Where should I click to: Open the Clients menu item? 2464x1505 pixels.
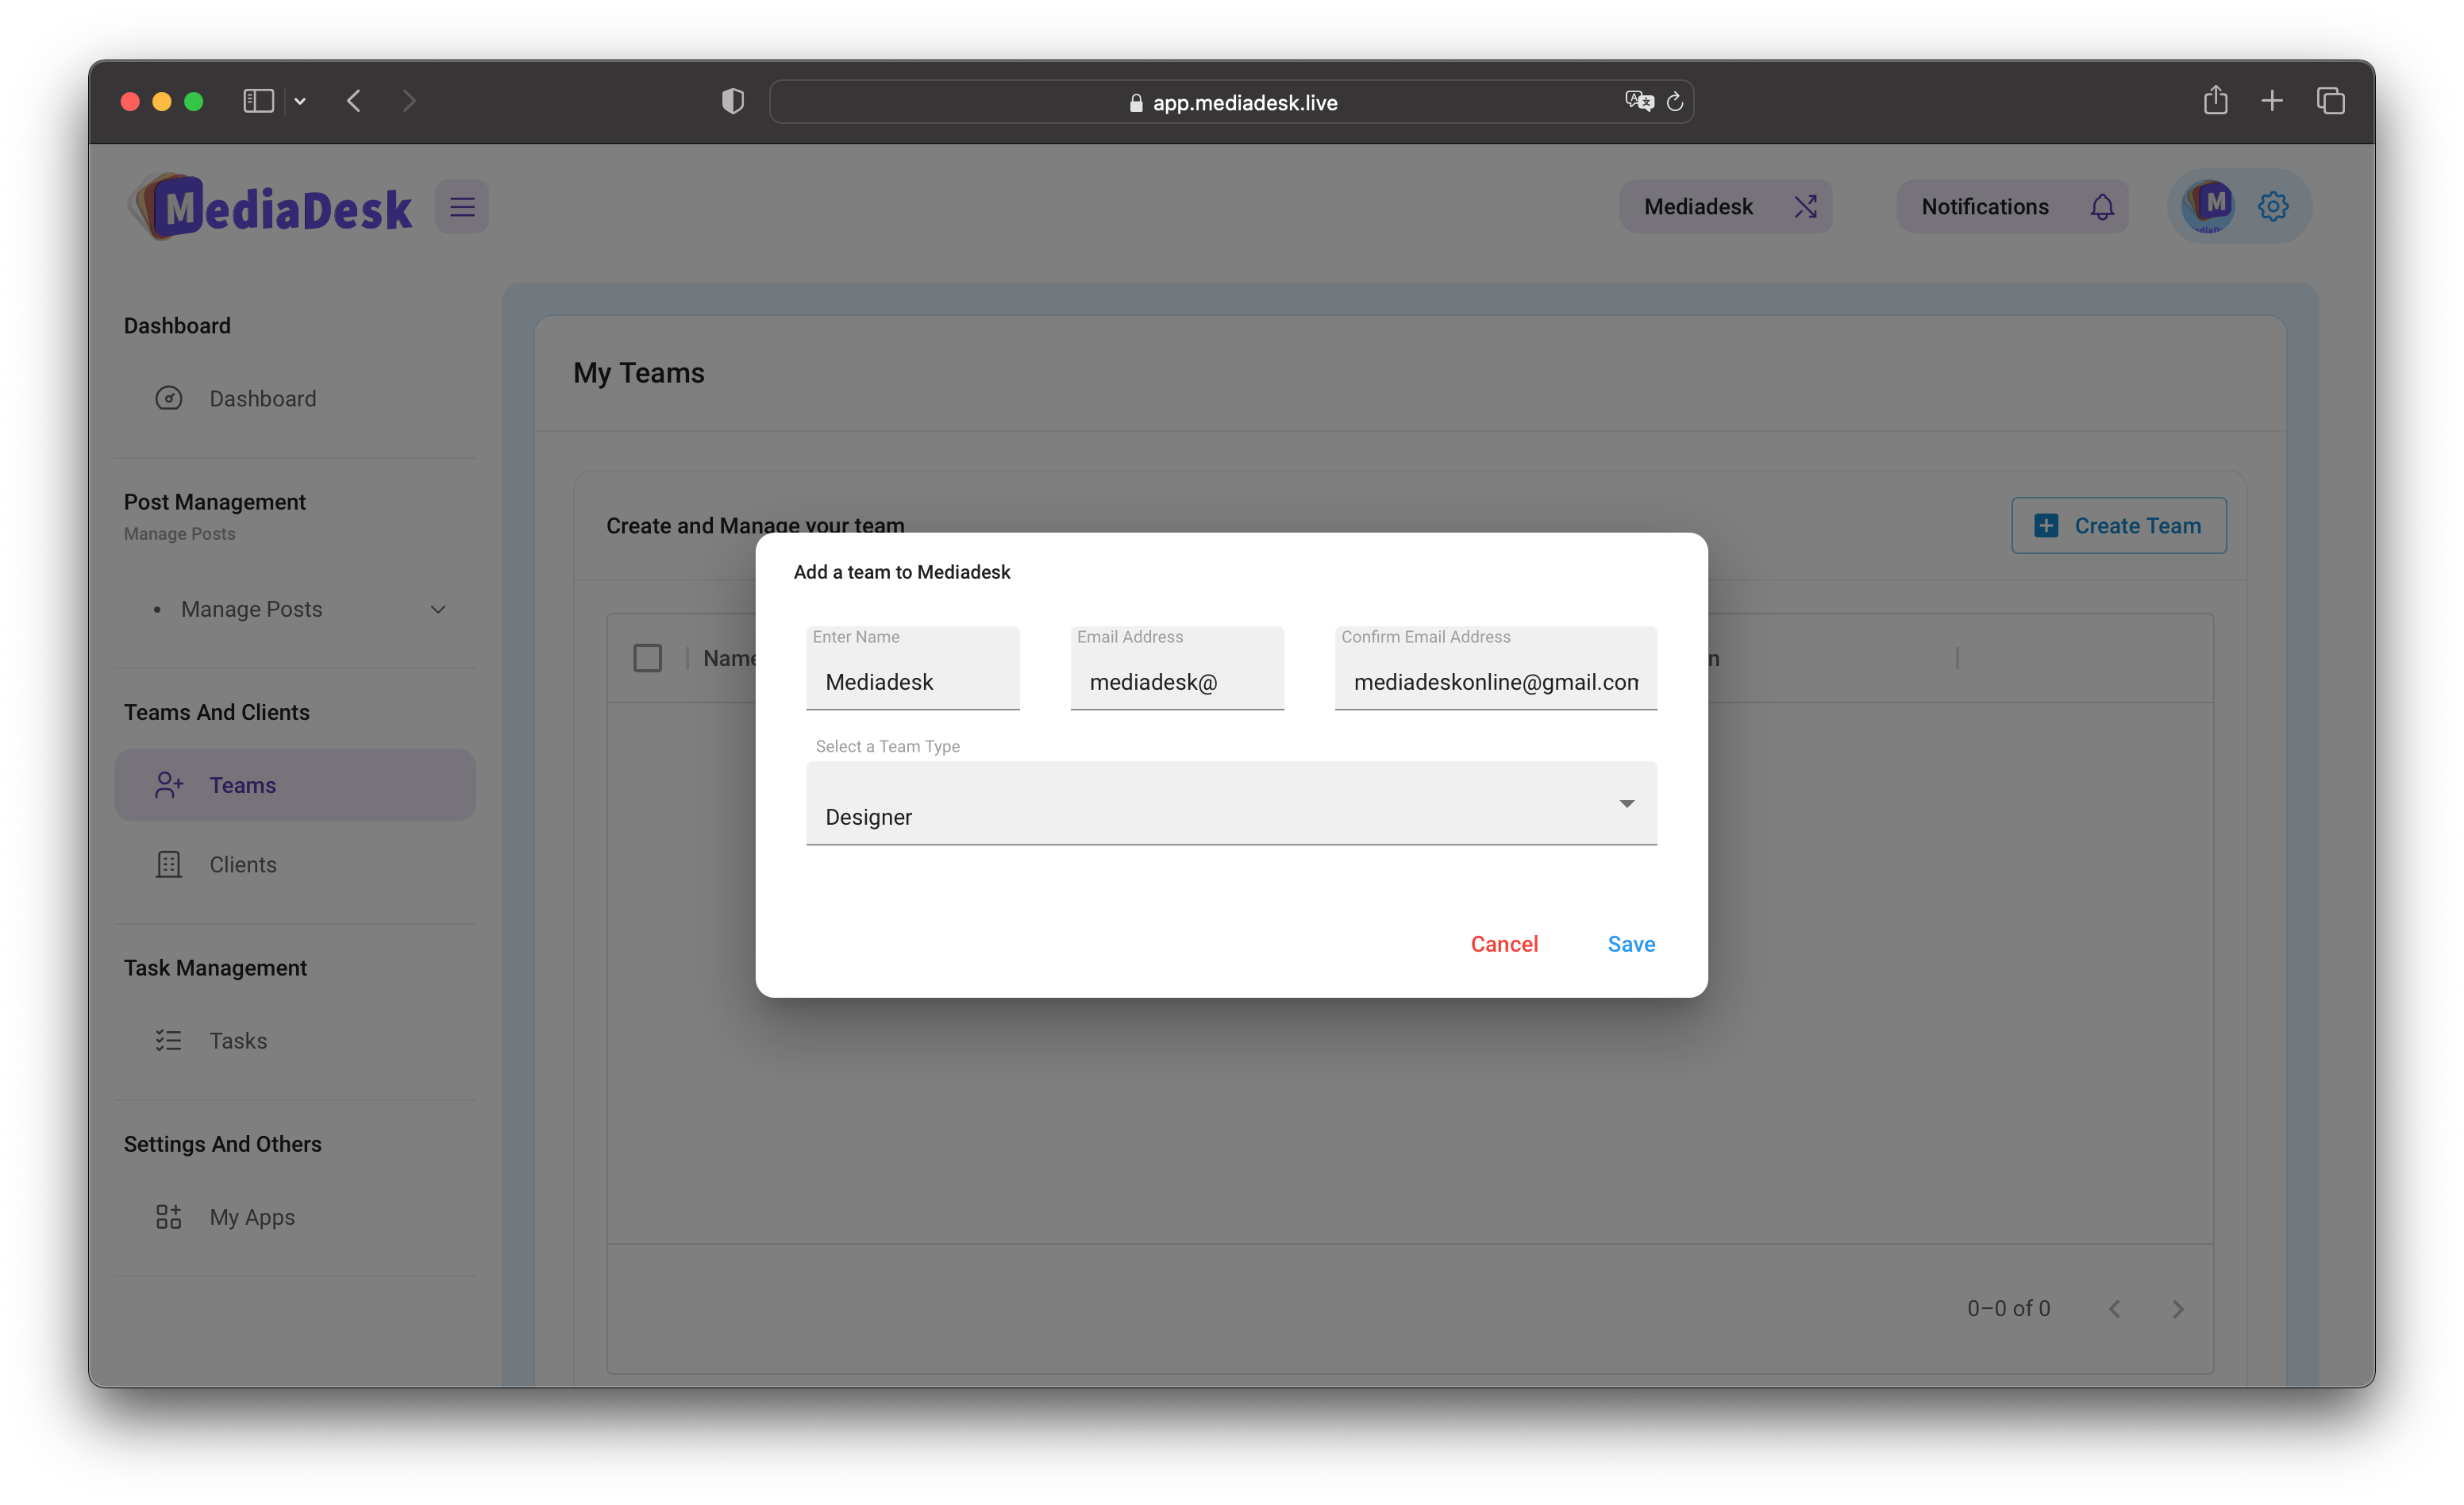295,864
